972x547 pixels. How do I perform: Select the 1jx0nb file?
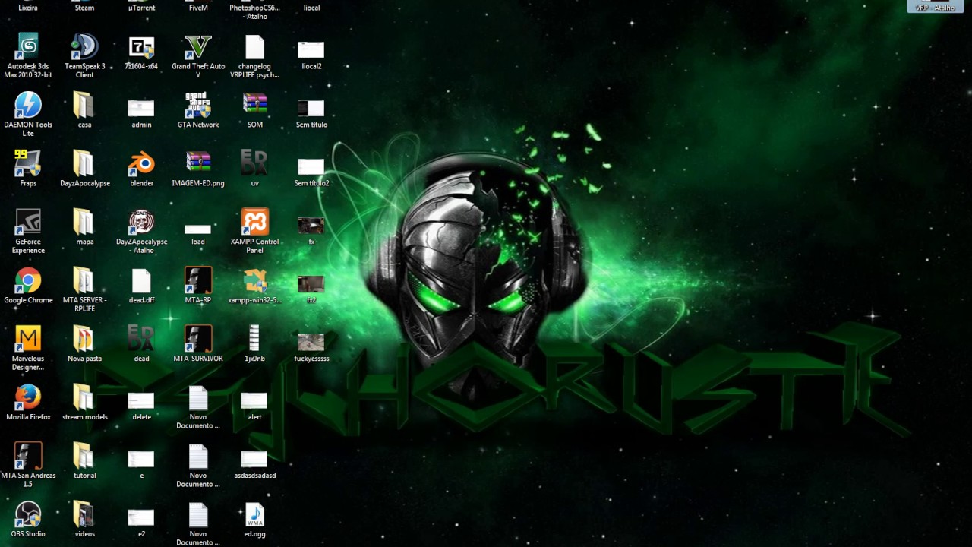[254, 339]
